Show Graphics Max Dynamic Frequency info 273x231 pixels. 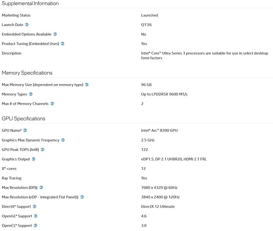point(63,140)
